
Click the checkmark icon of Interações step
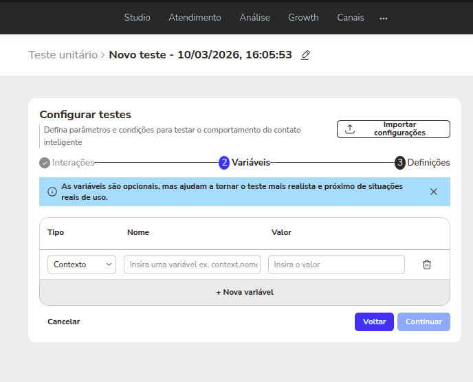point(45,163)
